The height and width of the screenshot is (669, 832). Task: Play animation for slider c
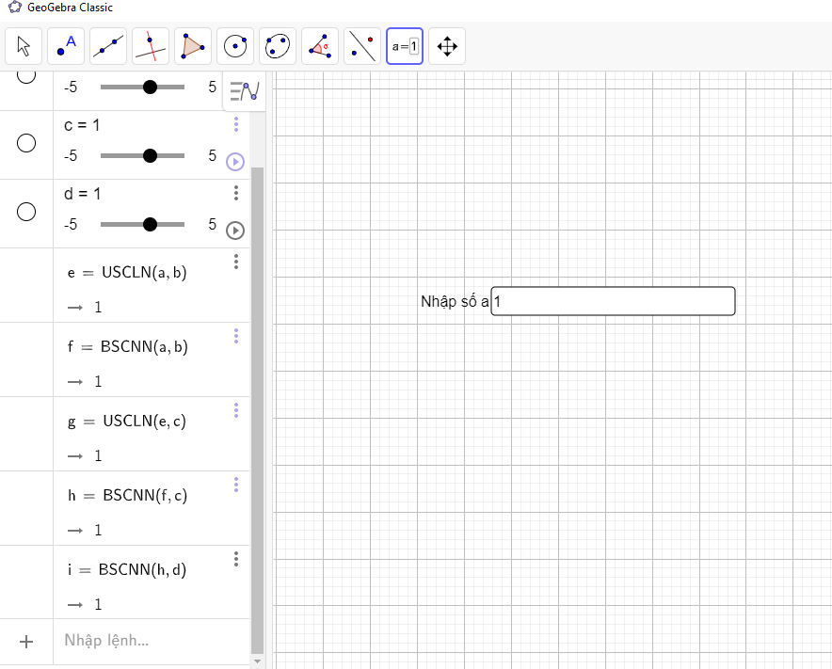coord(235,162)
